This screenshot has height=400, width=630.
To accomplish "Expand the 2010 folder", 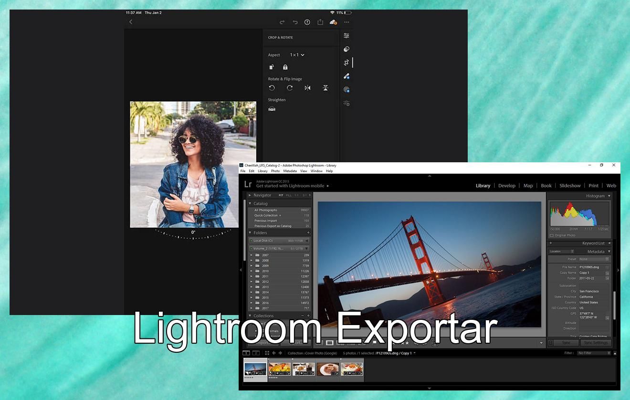I will (252, 271).
